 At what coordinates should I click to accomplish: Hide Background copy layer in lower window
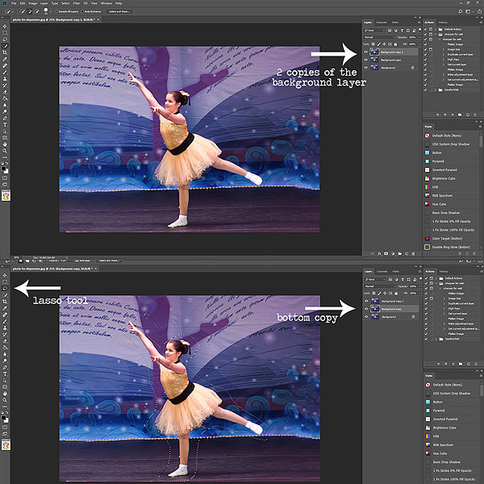(x=366, y=309)
